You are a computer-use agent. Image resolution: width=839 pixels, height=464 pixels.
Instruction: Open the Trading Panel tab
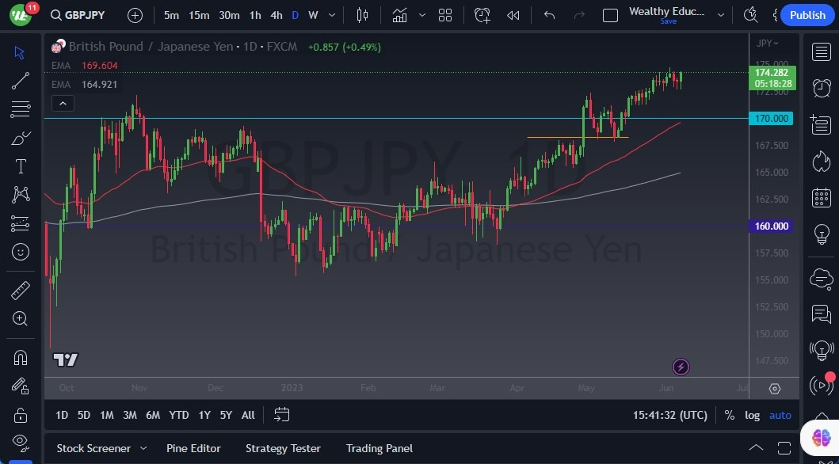pos(379,448)
